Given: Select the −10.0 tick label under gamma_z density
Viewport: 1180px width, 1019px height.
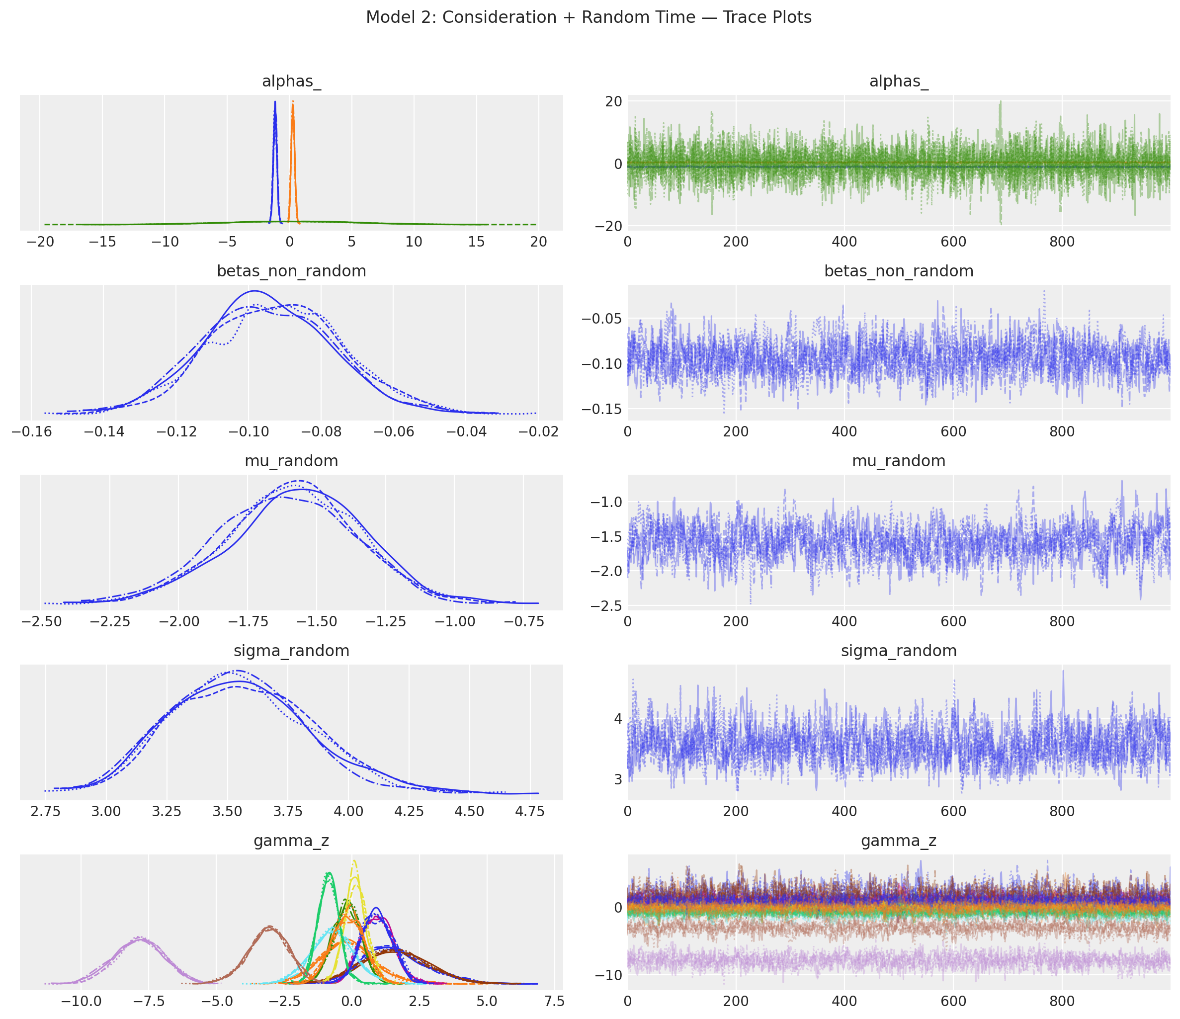Looking at the screenshot, I should point(81,1001).
